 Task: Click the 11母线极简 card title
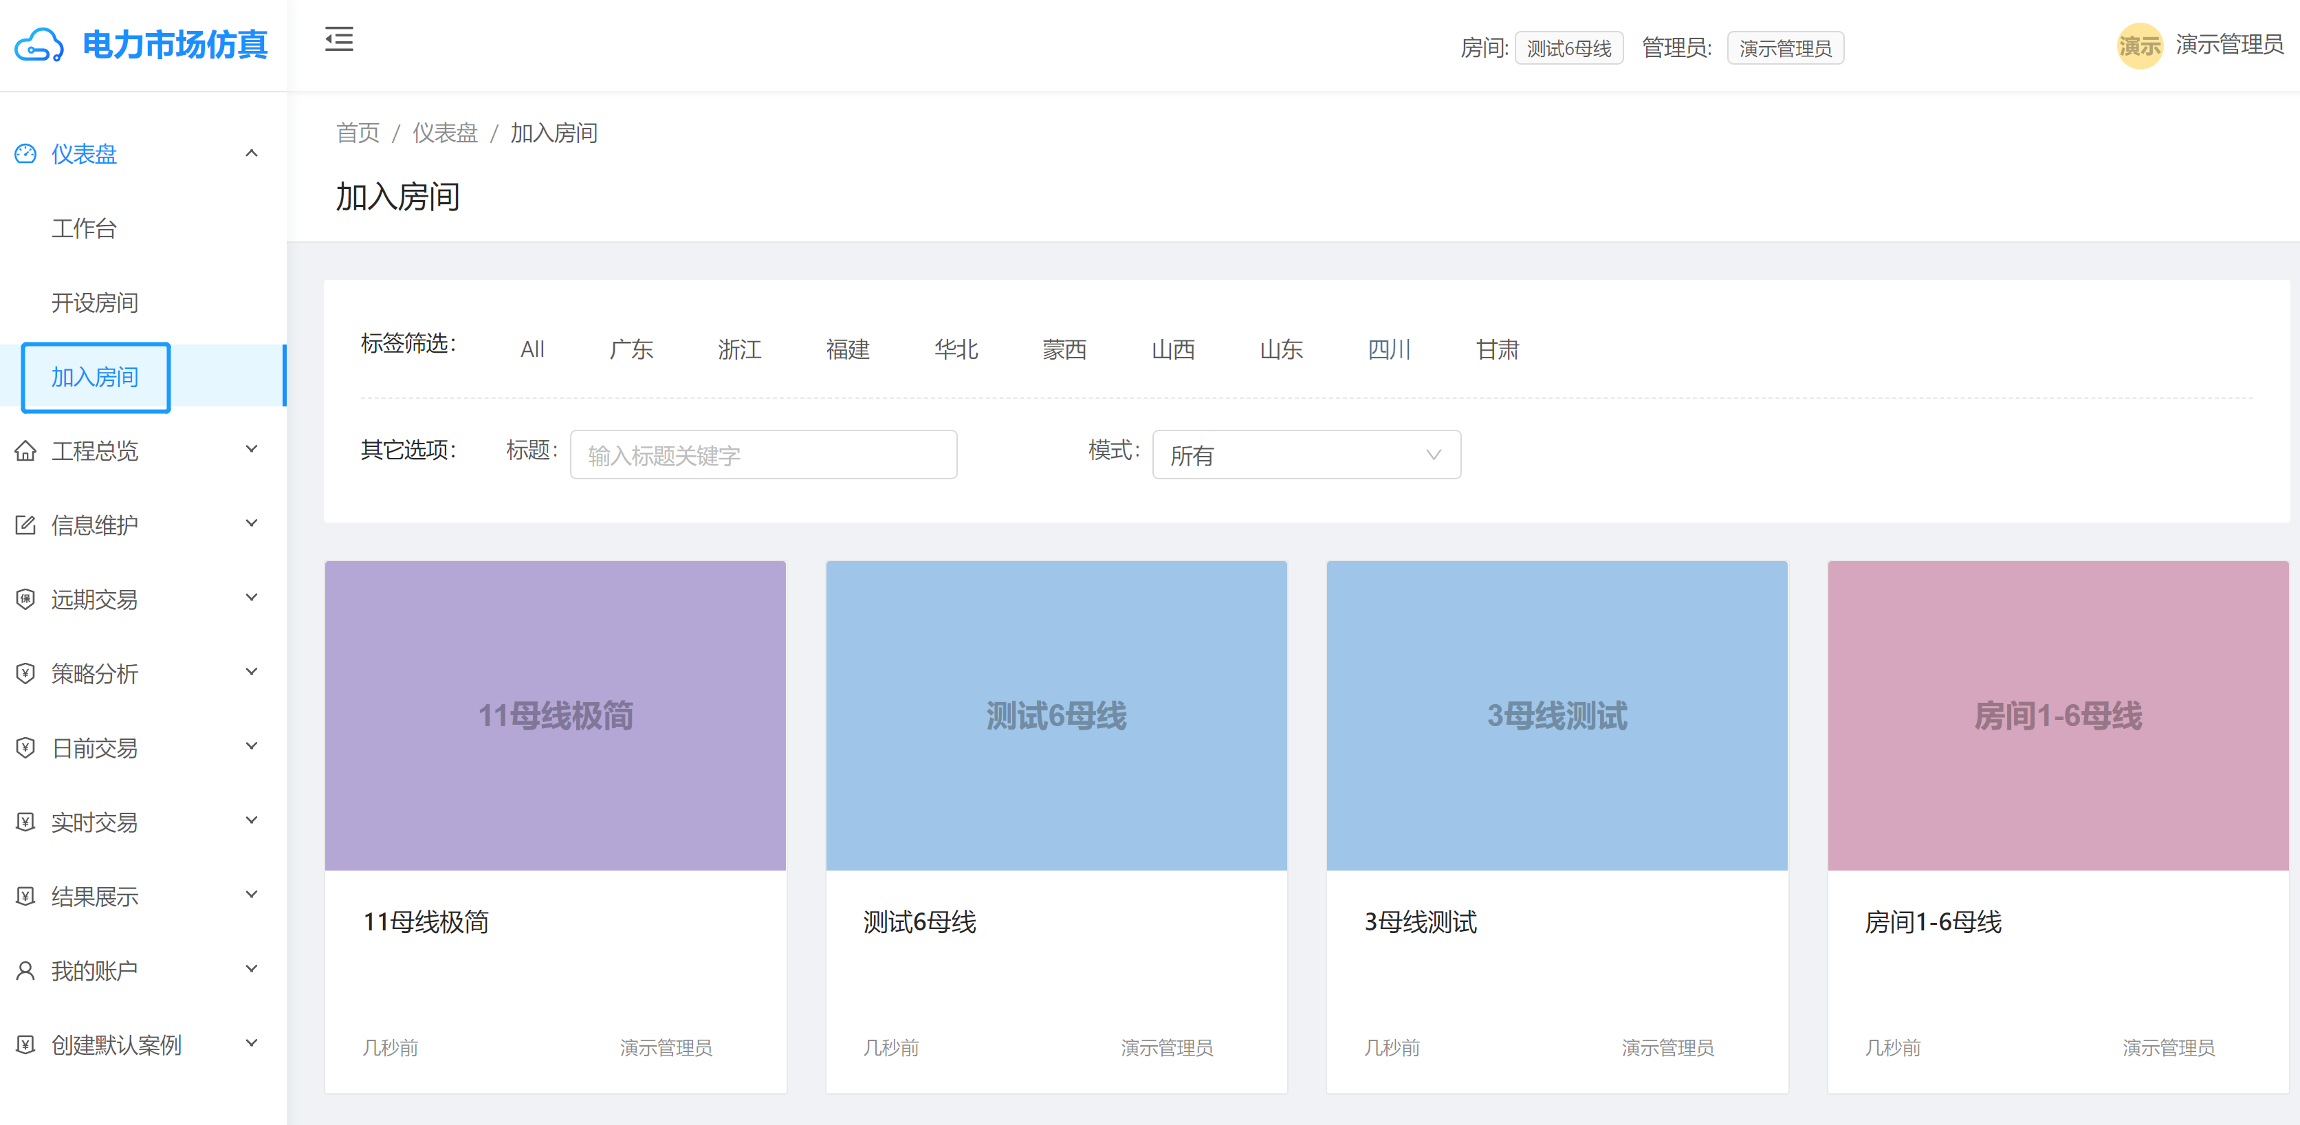coord(426,922)
